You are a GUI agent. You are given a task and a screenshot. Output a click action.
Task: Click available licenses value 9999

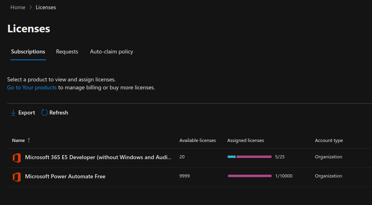tap(185, 176)
